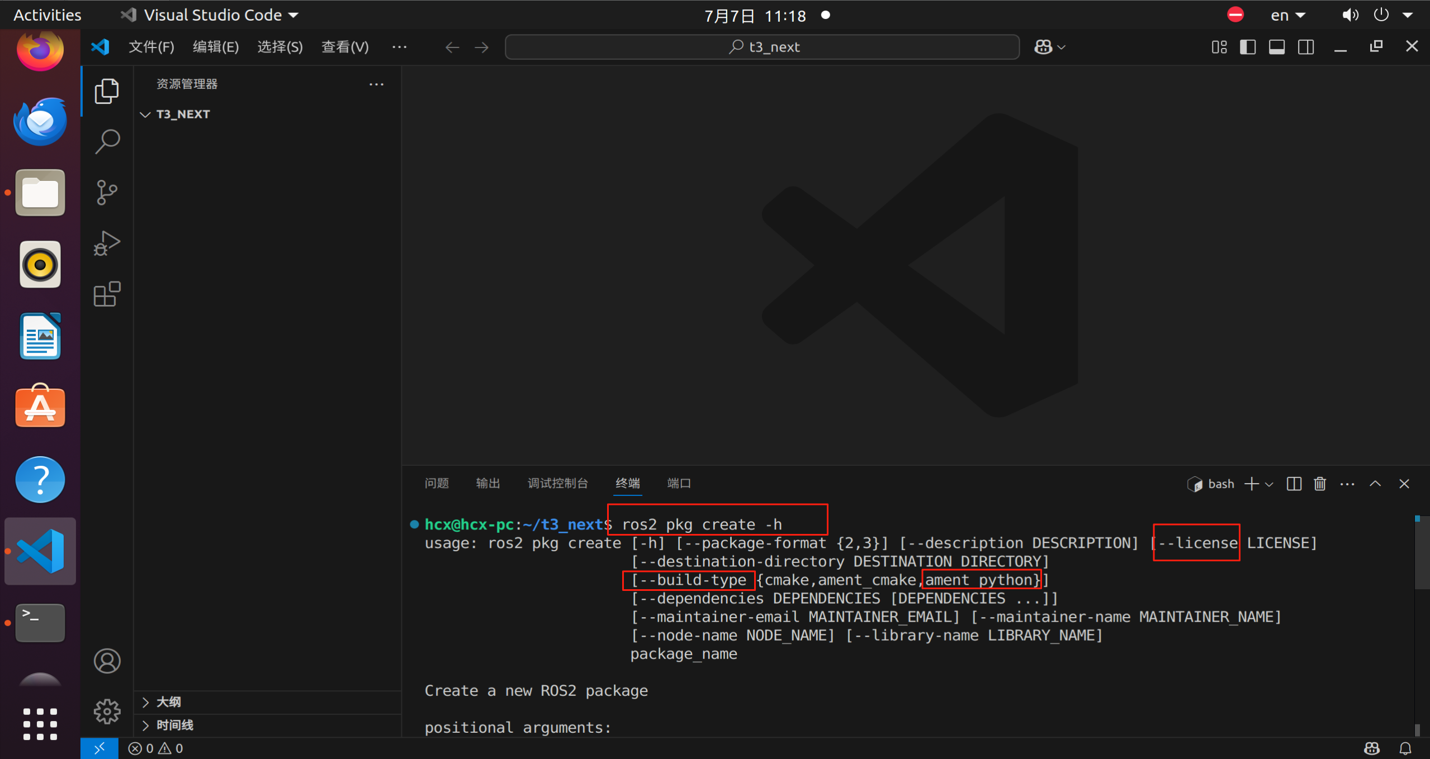Open the 文件(F) menu
The image size is (1430, 759).
point(151,47)
